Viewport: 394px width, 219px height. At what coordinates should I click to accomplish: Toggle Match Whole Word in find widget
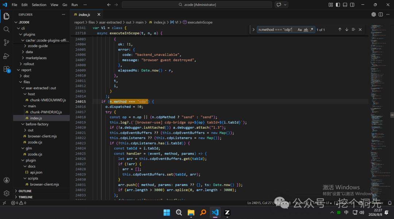pos(306,29)
